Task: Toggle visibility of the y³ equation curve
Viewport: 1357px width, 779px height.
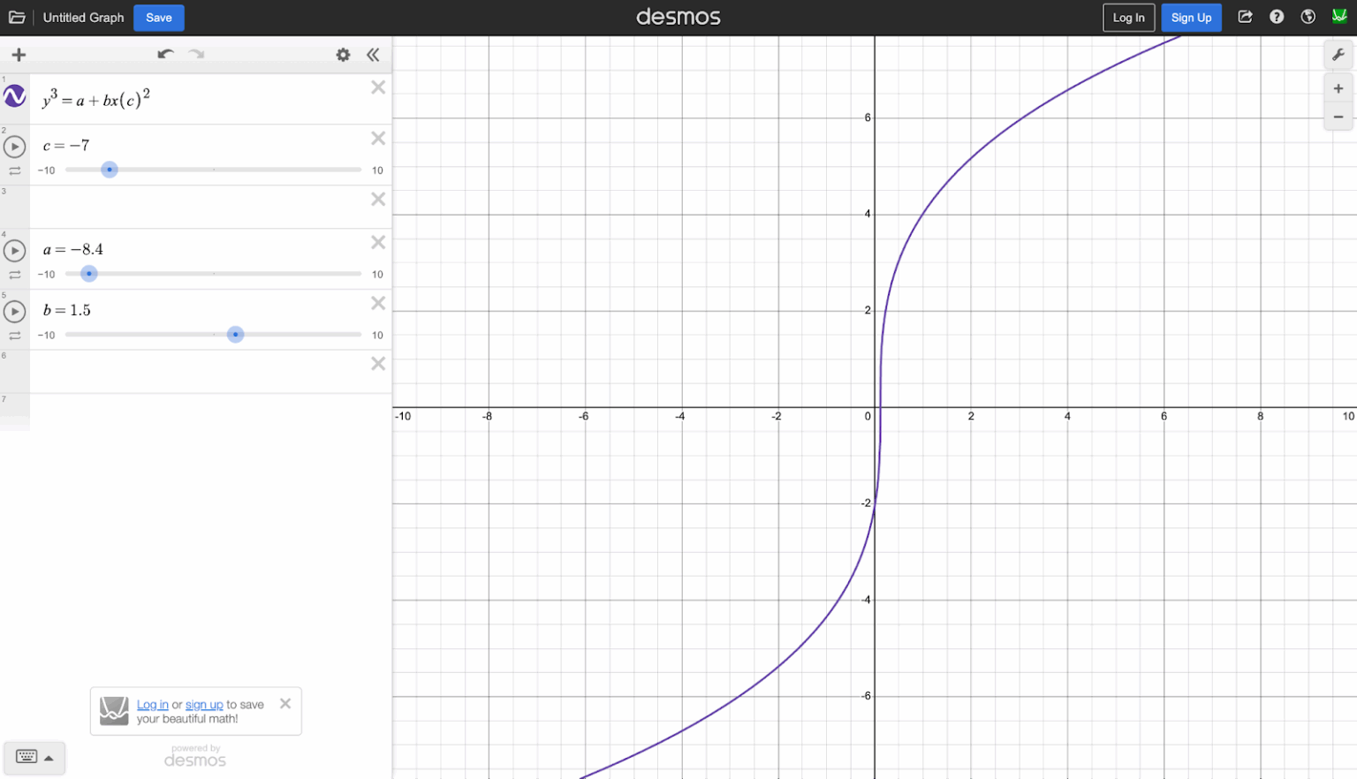Action: click(x=15, y=96)
